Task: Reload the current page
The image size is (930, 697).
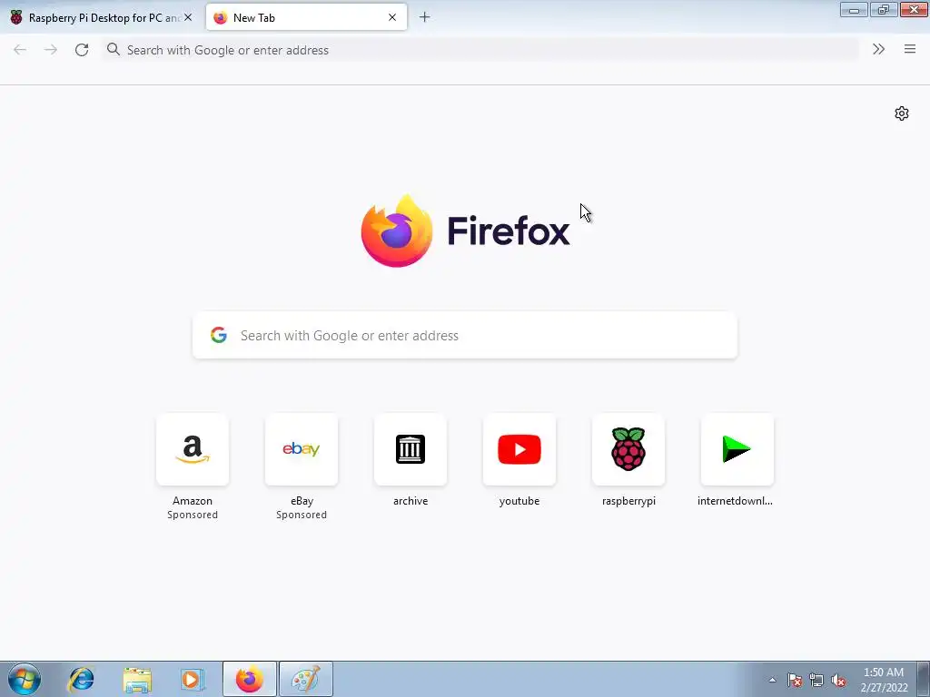Action: 82,50
